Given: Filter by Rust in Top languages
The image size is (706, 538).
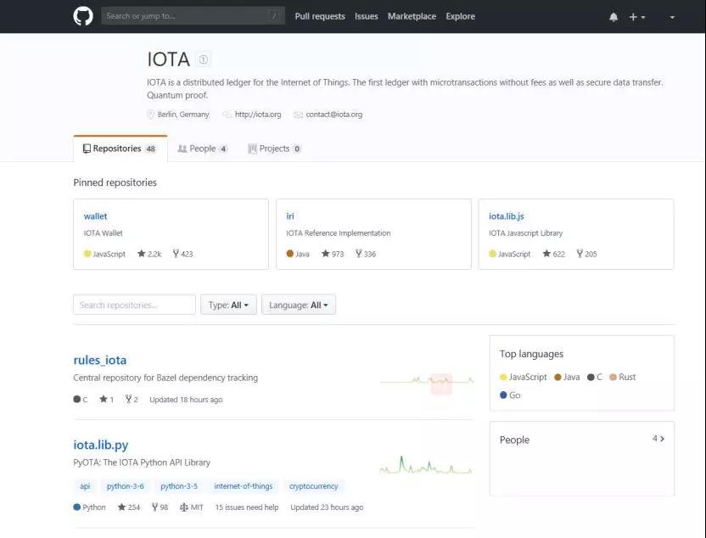Looking at the screenshot, I should (x=622, y=378).
